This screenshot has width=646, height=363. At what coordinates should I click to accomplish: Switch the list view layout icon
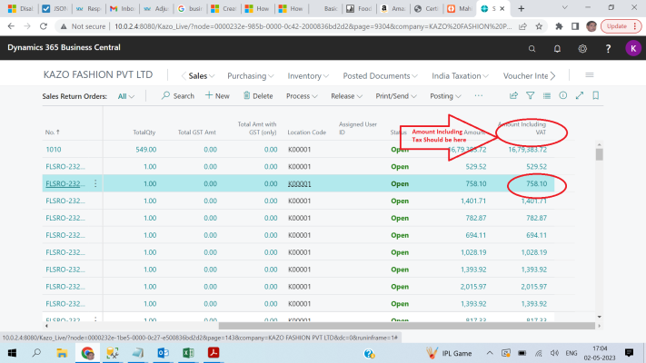pyautogui.click(x=547, y=95)
